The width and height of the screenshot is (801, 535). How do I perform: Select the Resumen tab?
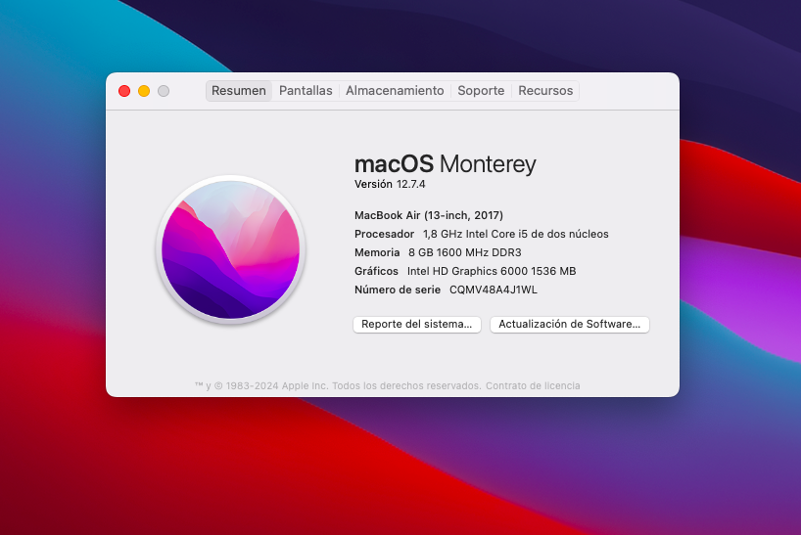point(239,91)
